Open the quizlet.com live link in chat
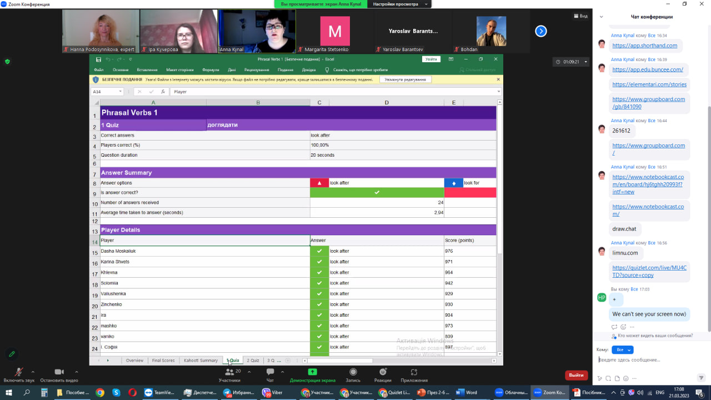The width and height of the screenshot is (711, 400). pyautogui.click(x=649, y=271)
